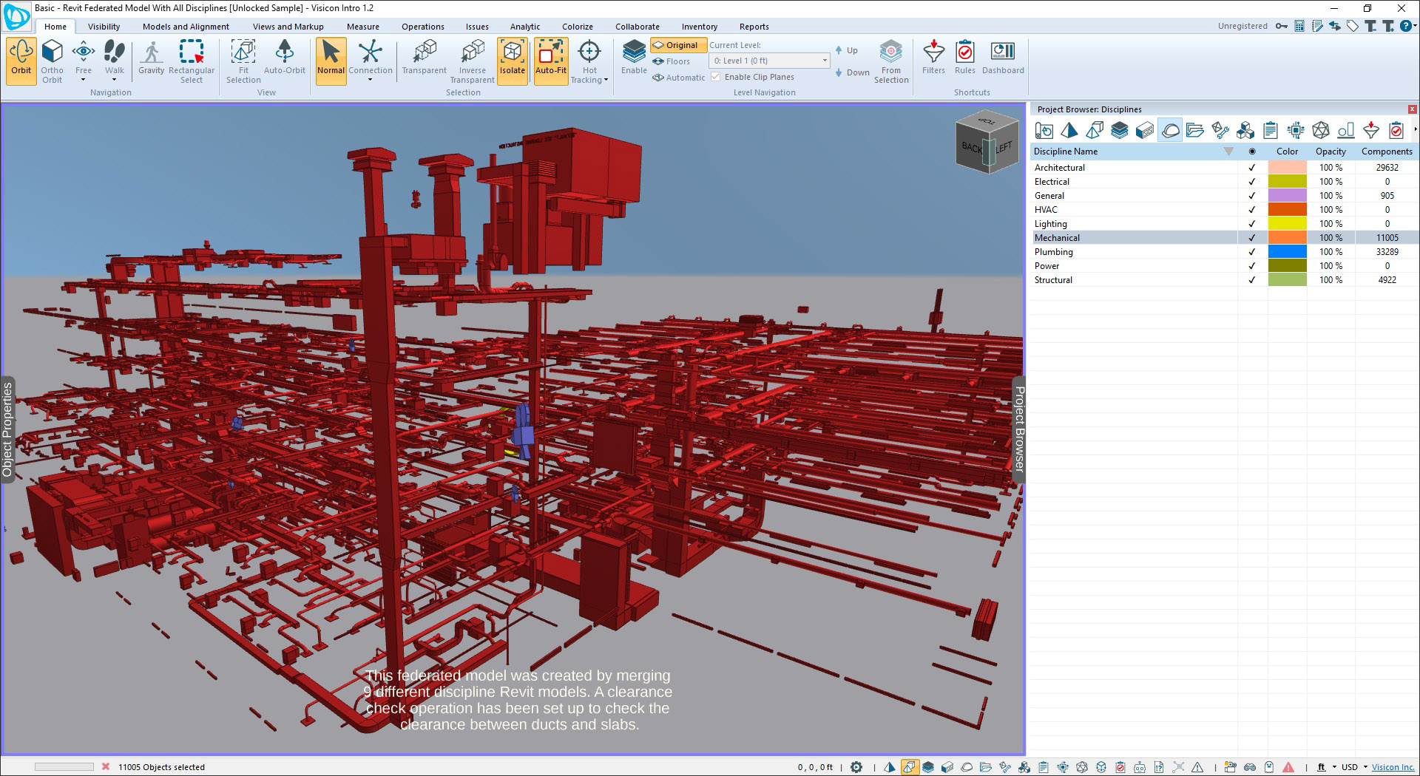This screenshot has width=1420, height=776.
Task: Open the layers stack tab in Project Browser
Action: point(1120,131)
